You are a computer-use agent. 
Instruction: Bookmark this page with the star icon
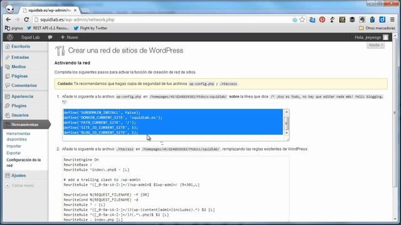[x=302, y=19]
